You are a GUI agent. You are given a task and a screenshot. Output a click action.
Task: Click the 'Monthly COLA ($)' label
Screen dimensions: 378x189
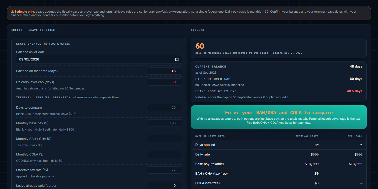pyautogui.click(x=30, y=154)
